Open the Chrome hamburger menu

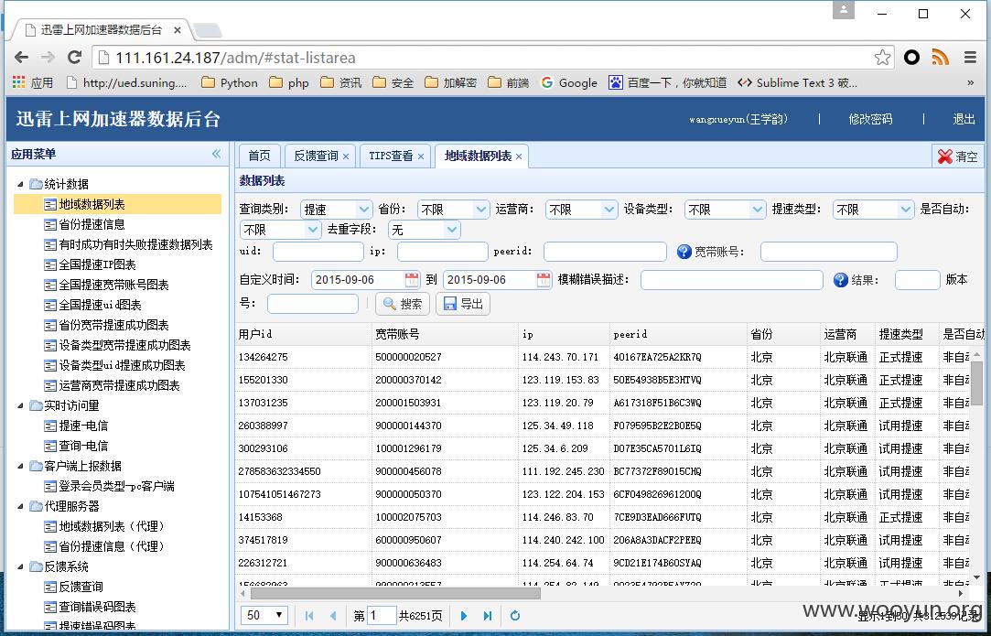(x=971, y=58)
